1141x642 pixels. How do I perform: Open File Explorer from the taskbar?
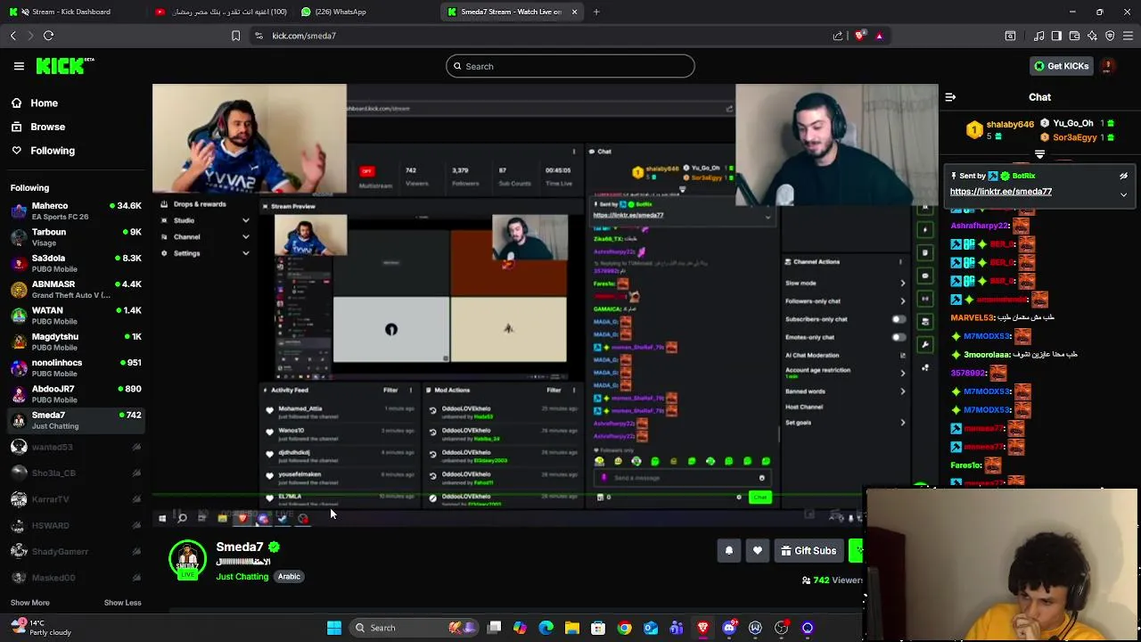572,628
